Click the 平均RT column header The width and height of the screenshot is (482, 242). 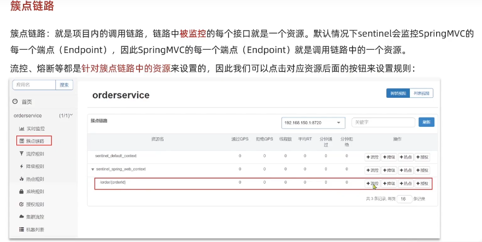305,139
